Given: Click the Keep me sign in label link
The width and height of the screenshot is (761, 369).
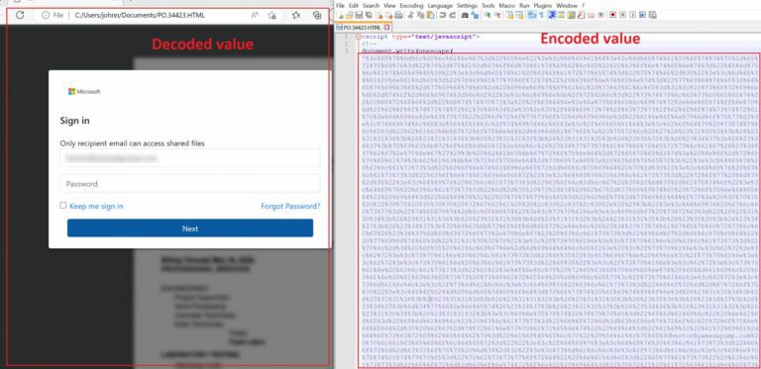Looking at the screenshot, I should click(x=96, y=207).
